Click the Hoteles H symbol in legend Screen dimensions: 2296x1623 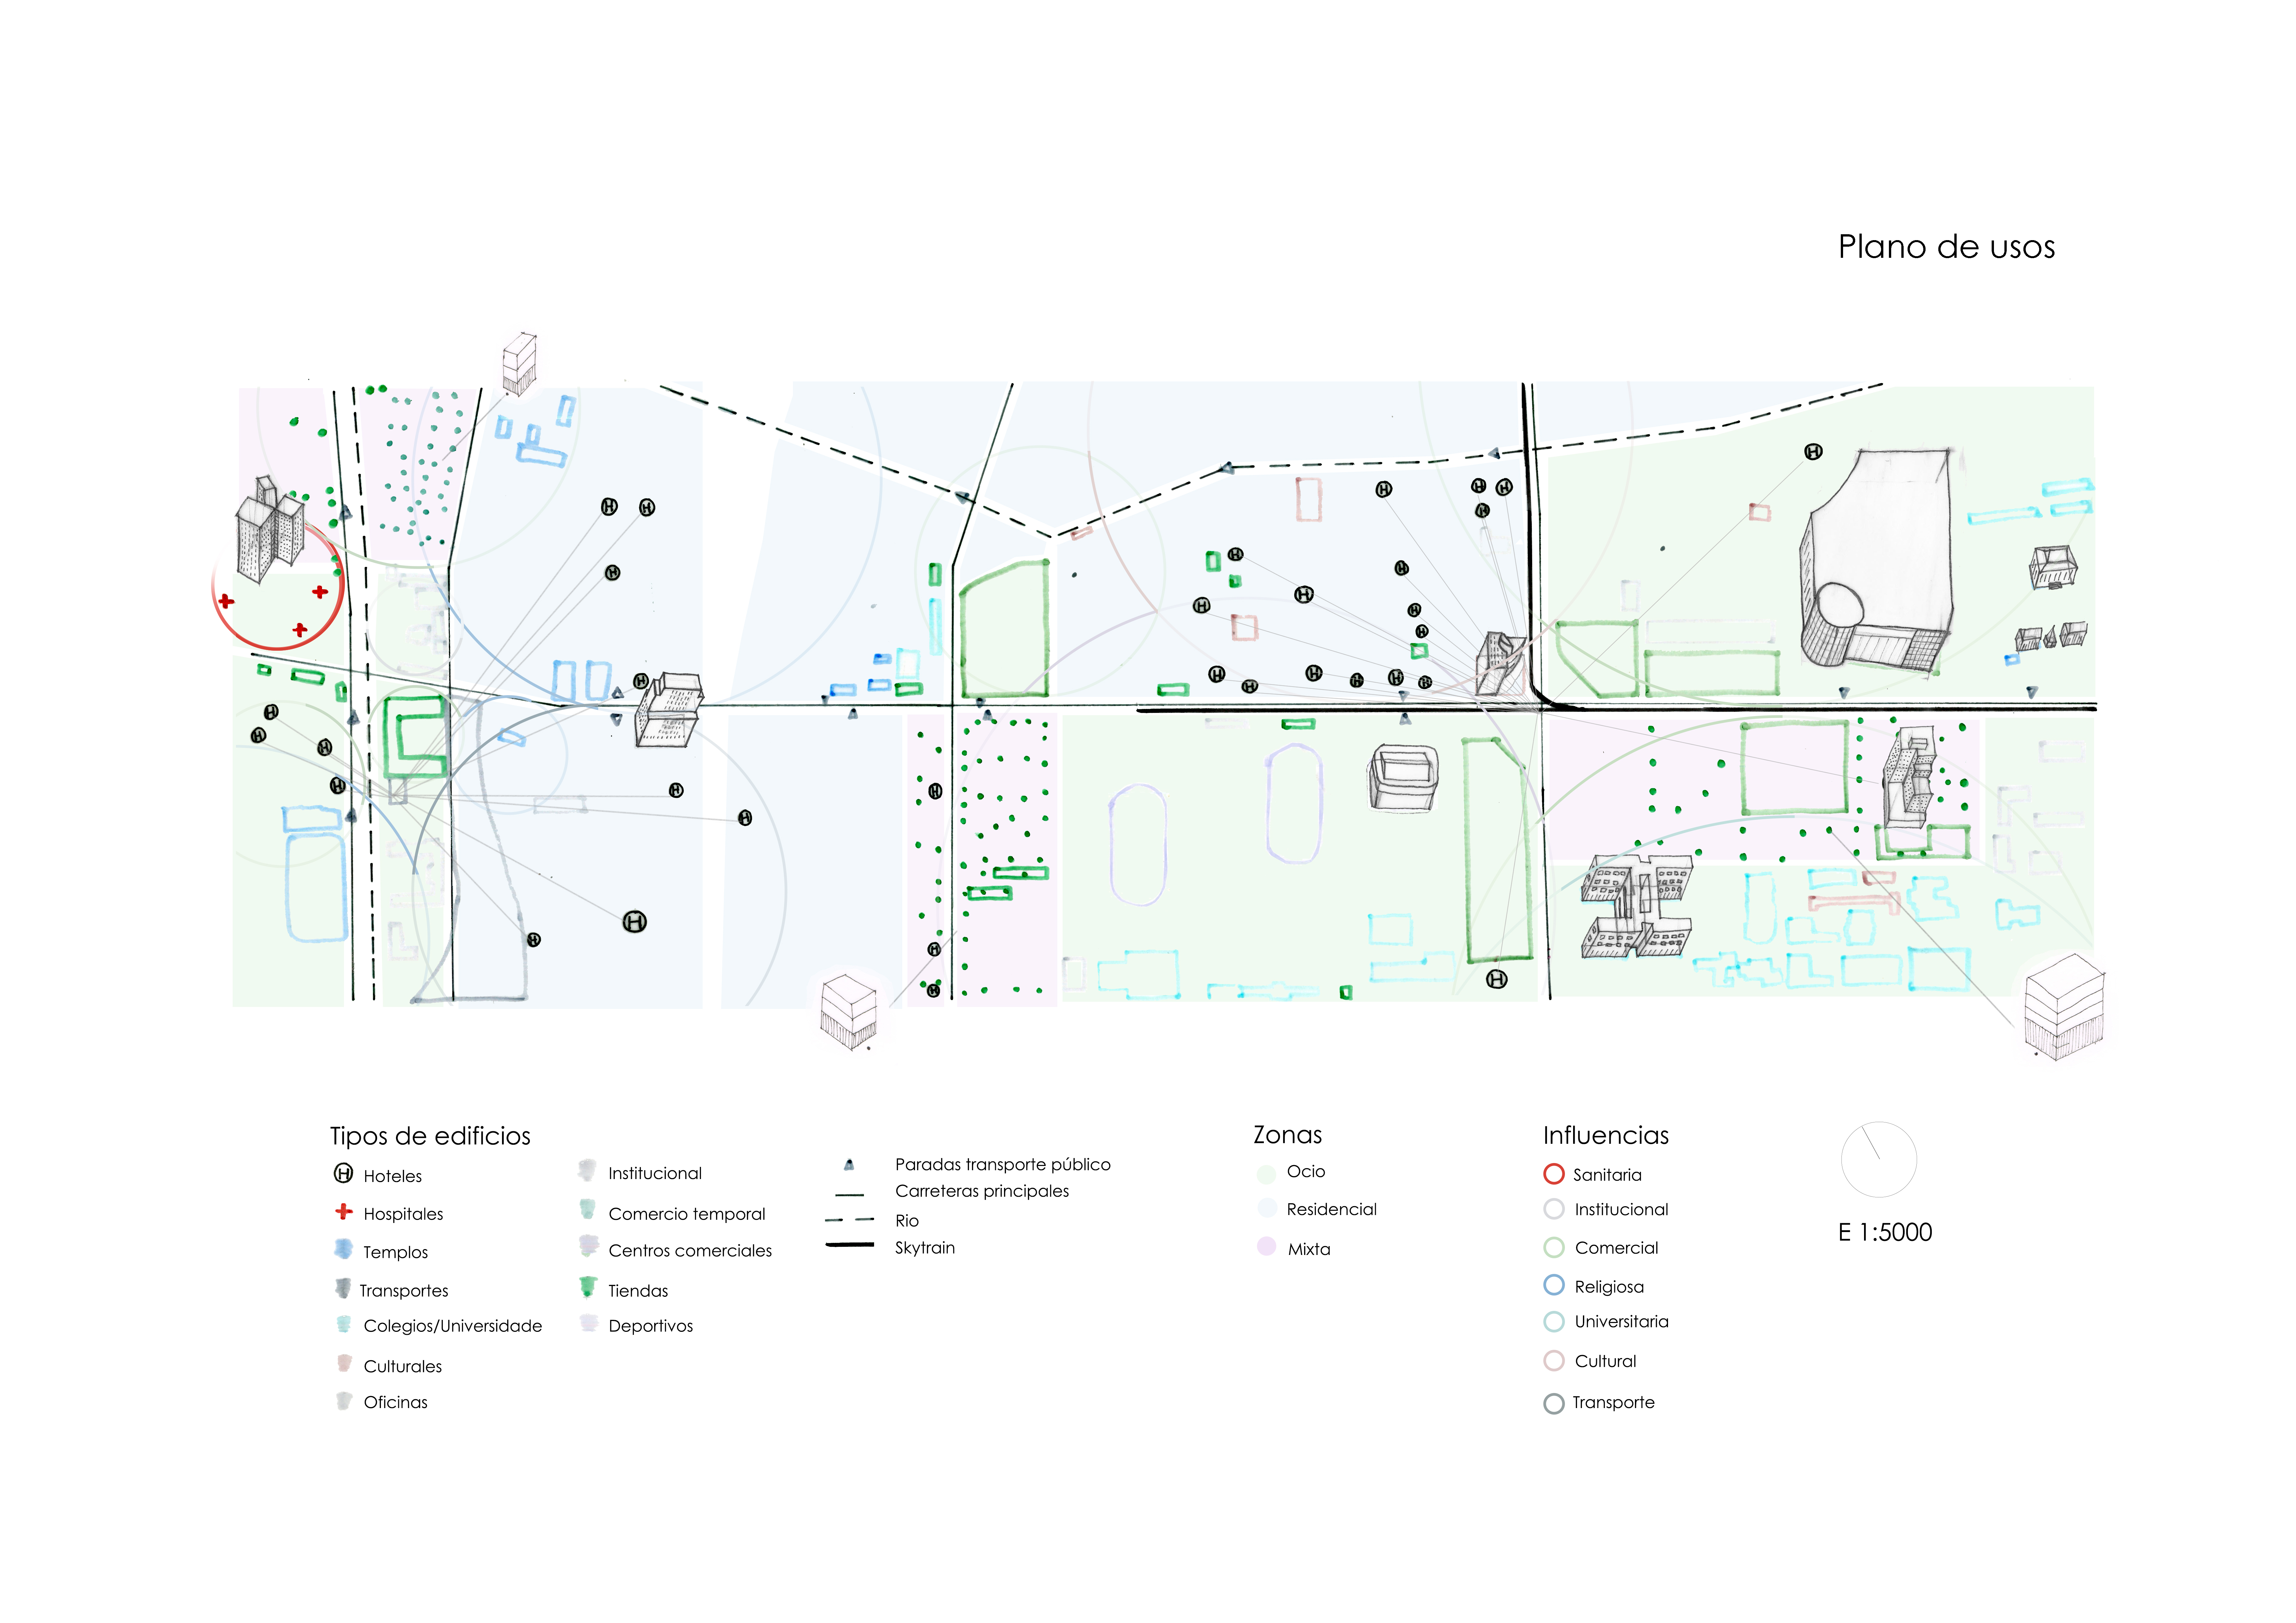343,1173
